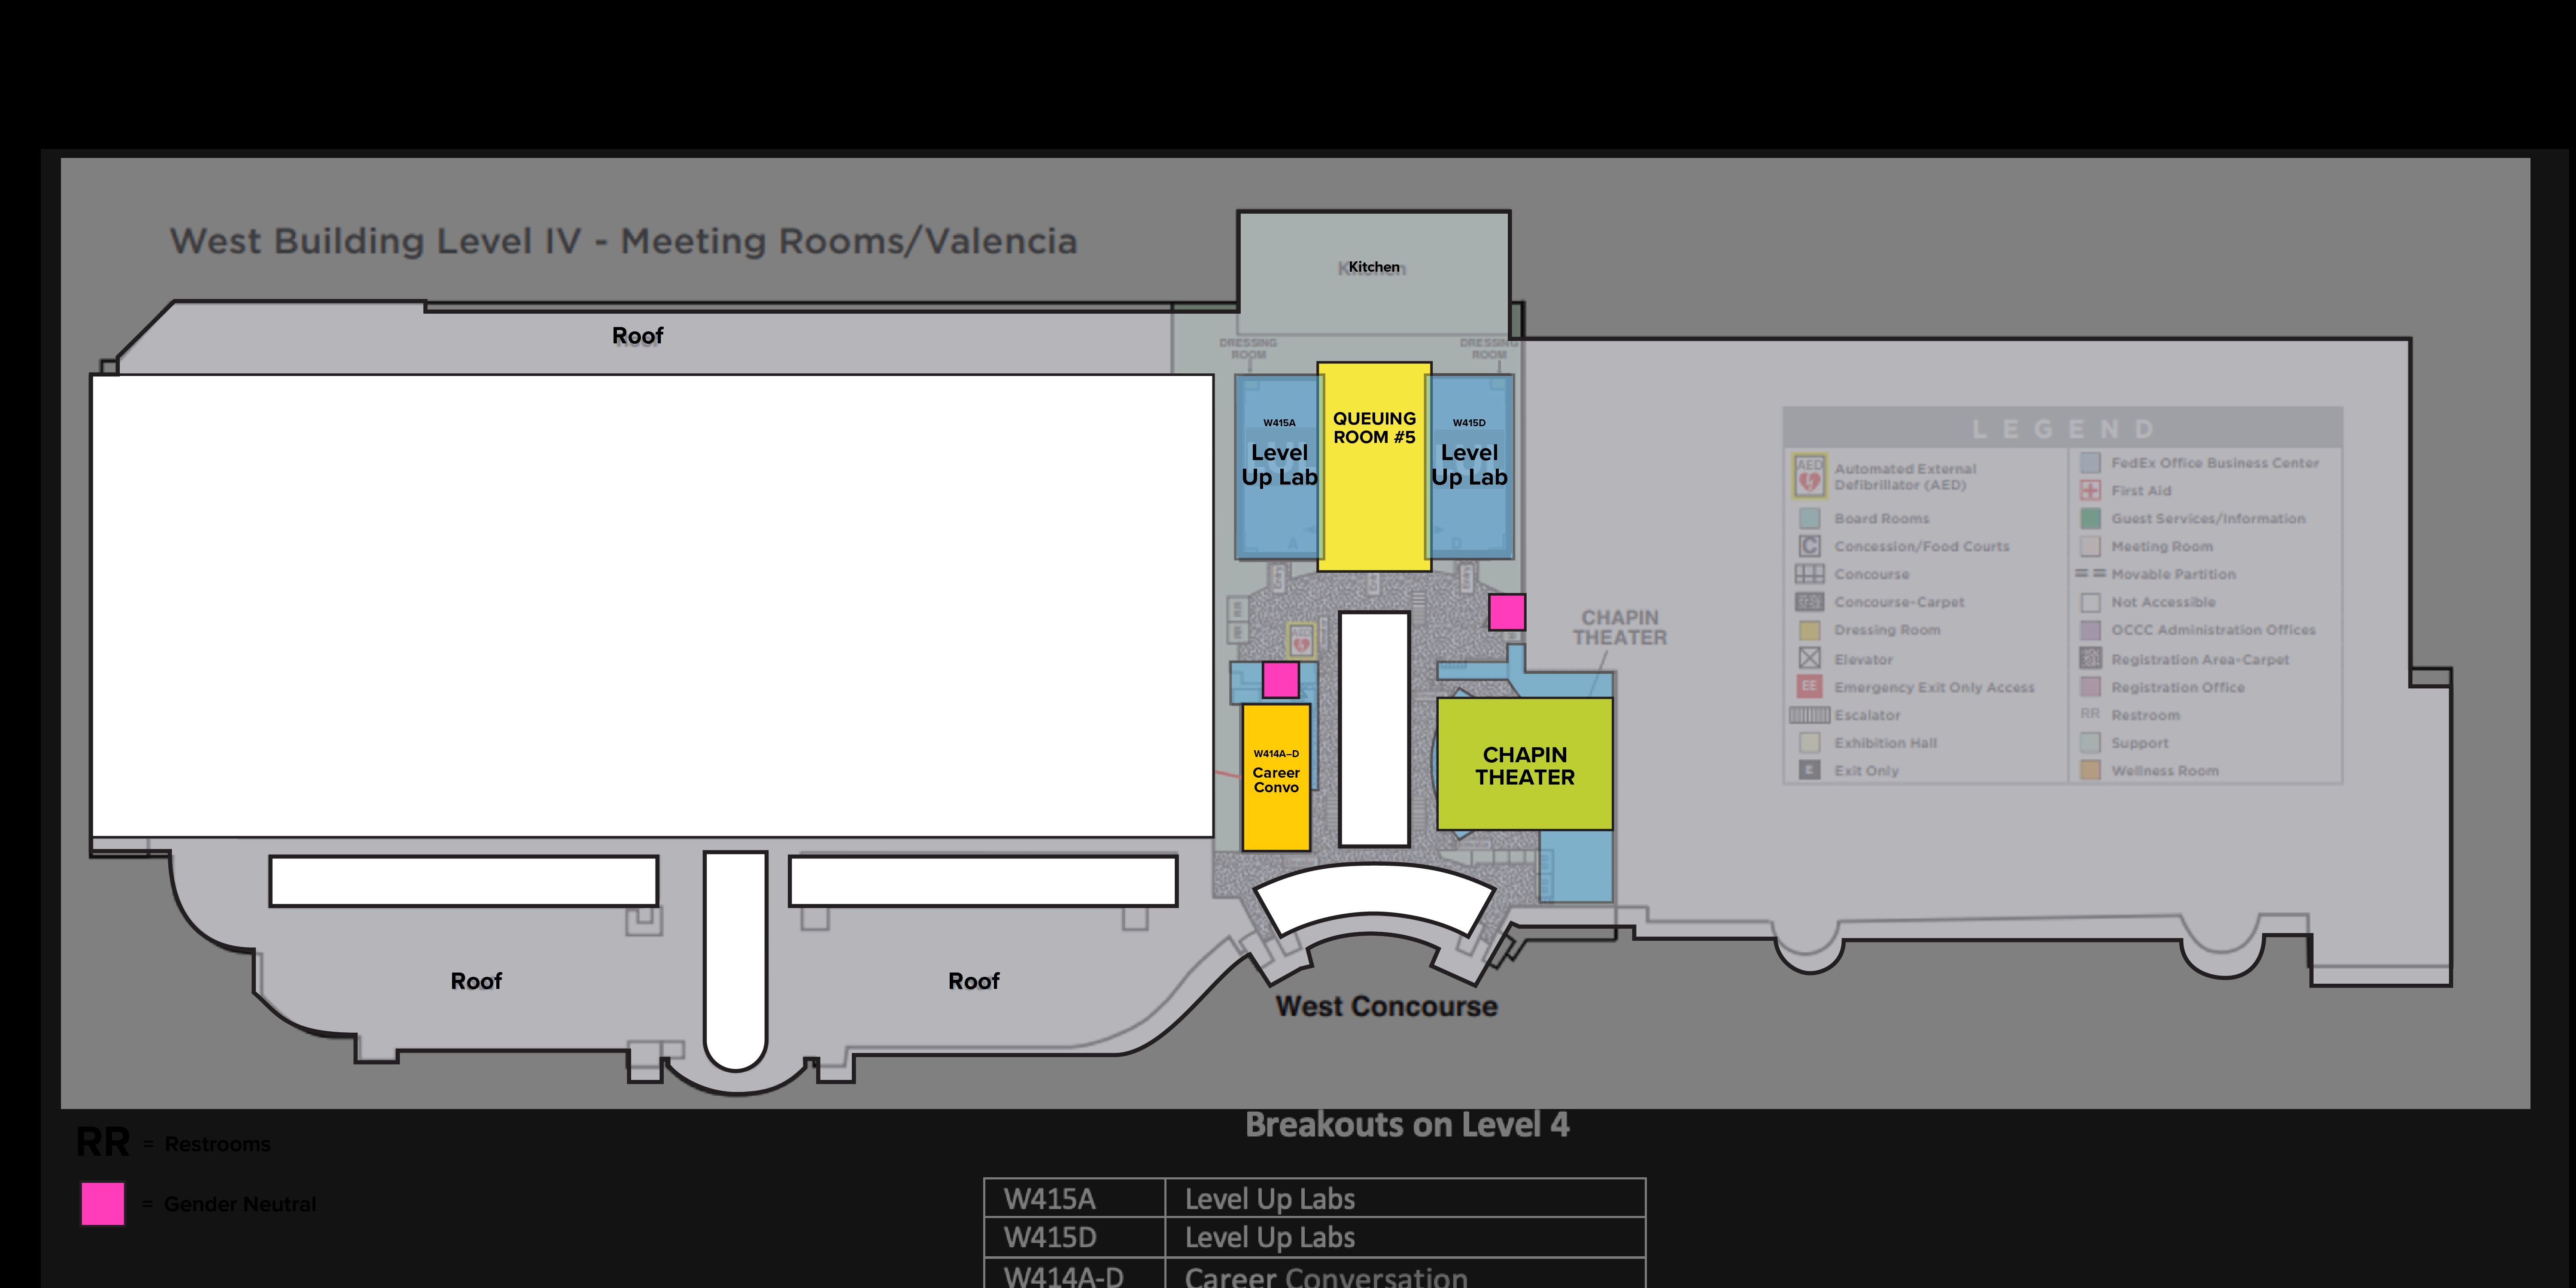The width and height of the screenshot is (2576, 1288).
Task: Click the AED heart marker on the map
Action: 1301,641
